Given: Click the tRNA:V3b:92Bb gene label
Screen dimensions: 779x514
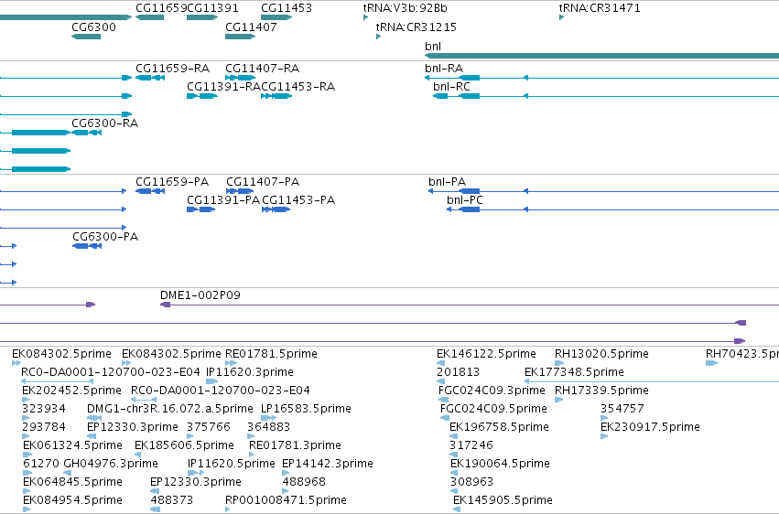Looking at the screenshot, I should (x=406, y=8).
